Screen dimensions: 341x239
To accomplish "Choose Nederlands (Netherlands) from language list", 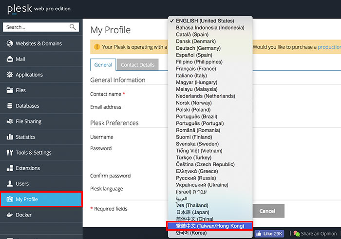I will [x=210, y=96].
